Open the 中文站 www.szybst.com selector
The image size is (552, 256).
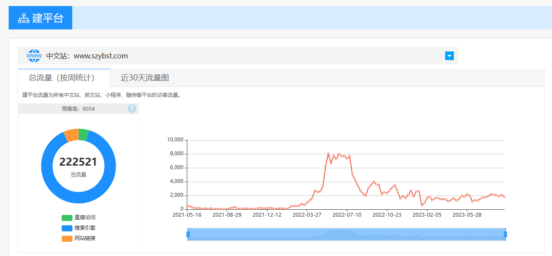click(x=238, y=56)
